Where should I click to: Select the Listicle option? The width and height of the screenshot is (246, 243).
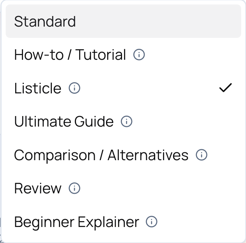pyautogui.click(x=38, y=89)
